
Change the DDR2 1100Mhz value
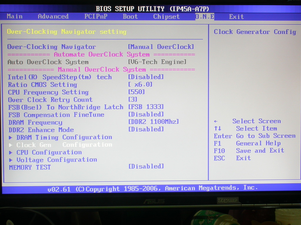click(153, 122)
